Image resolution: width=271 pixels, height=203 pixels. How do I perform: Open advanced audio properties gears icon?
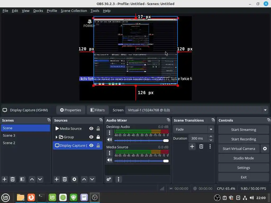pos(109,179)
